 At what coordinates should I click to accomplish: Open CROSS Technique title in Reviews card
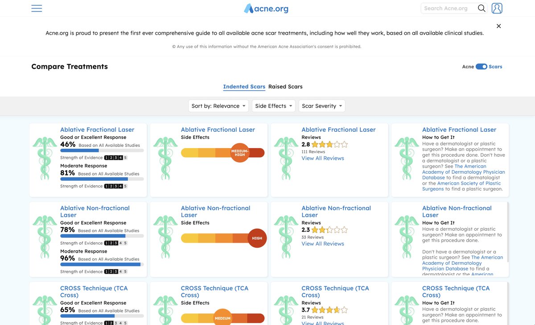tap(335, 292)
